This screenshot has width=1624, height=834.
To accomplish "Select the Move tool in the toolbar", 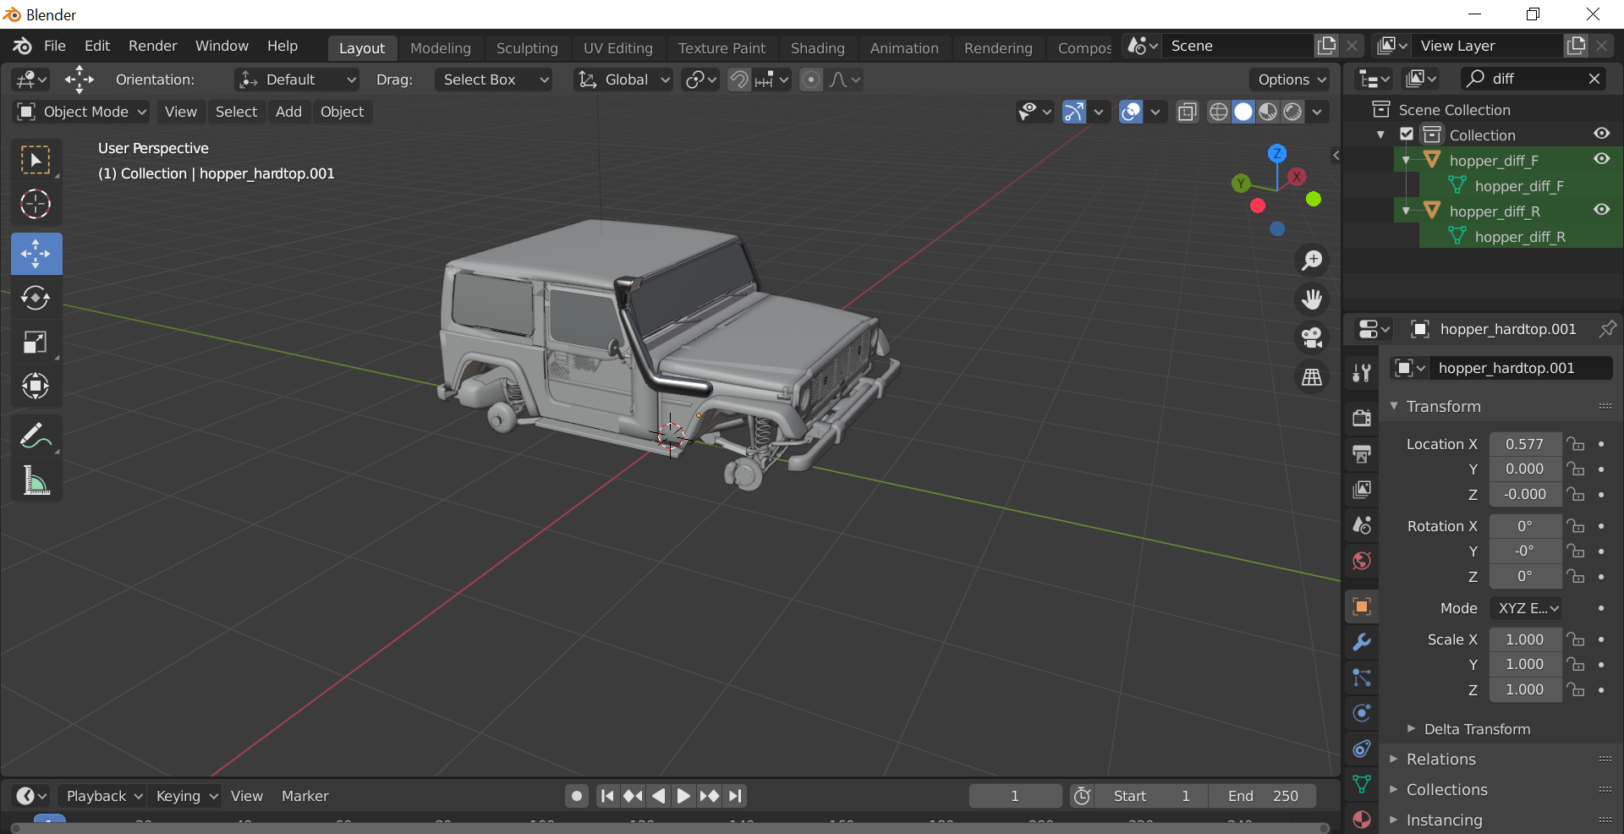I will (36, 254).
